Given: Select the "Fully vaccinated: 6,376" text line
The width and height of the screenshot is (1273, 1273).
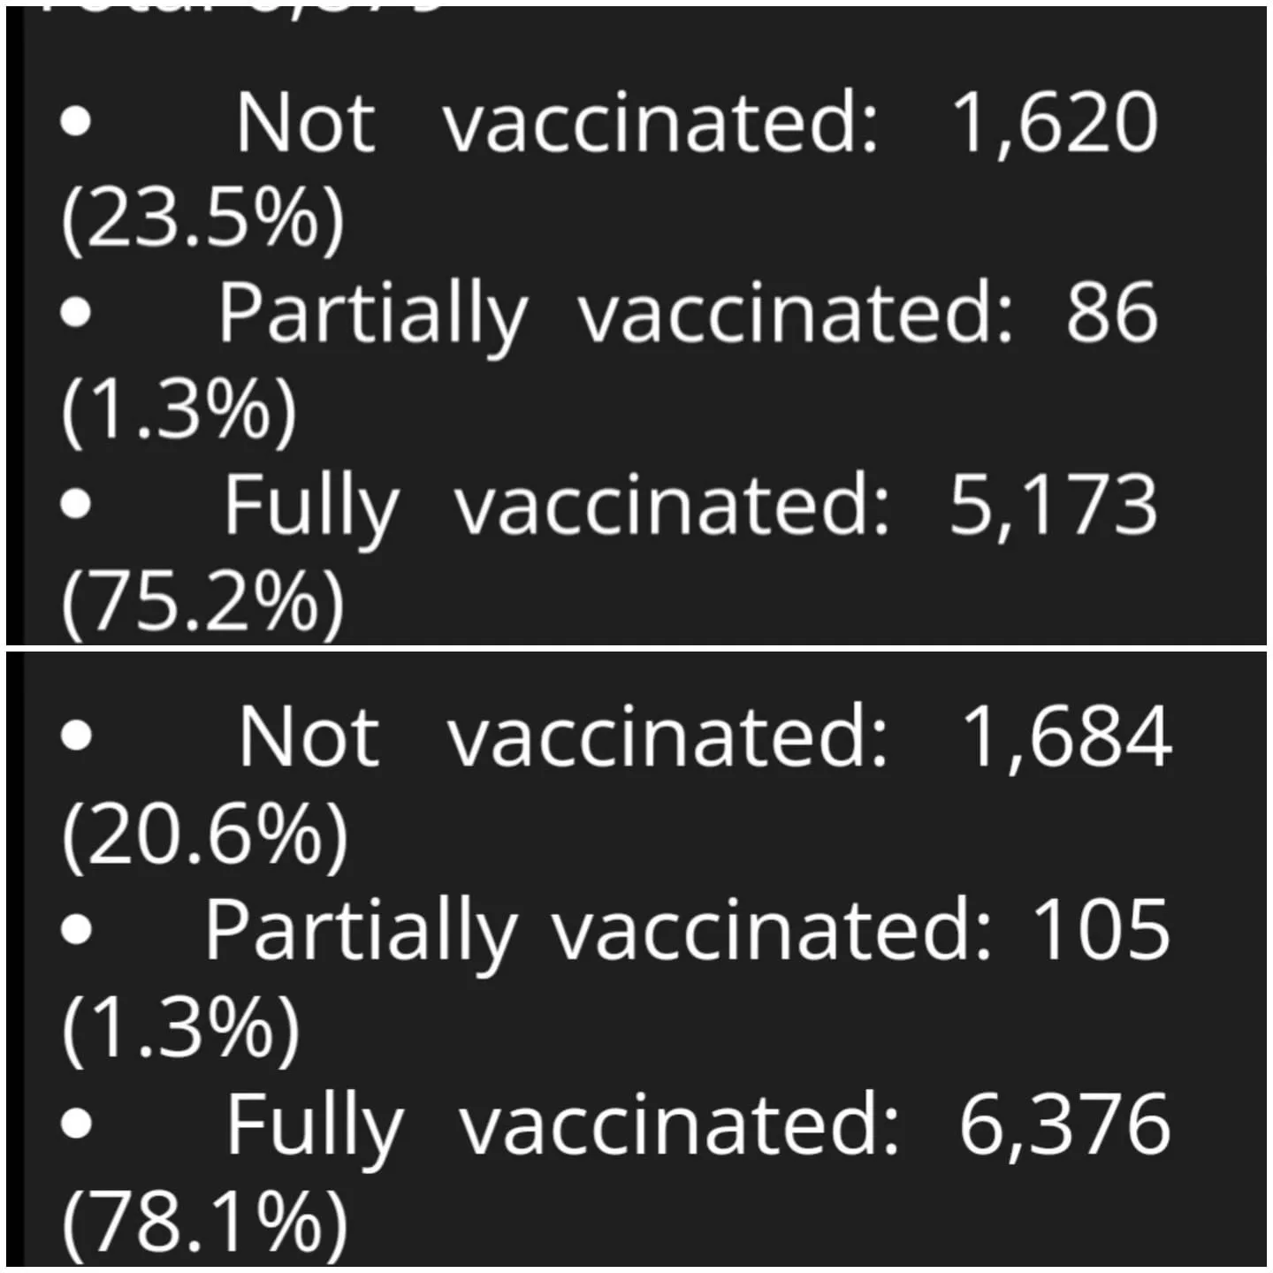Looking at the screenshot, I should pos(698,1124).
